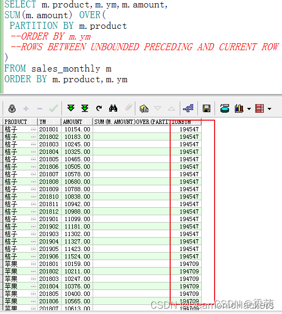Click the Previous record up-triangle icon
This screenshot has width=282, height=314.
pyautogui.click(x=171, y=108)
